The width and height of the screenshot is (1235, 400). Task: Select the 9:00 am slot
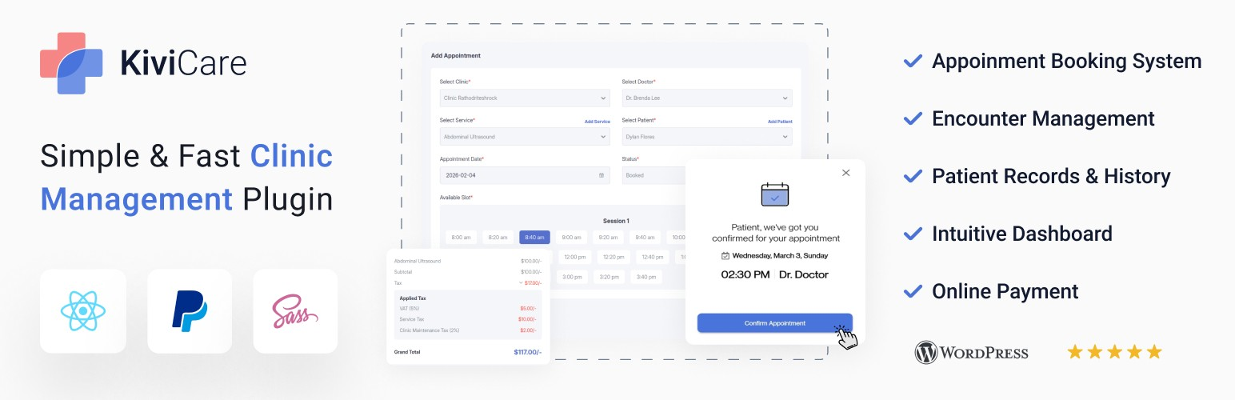pos(571,237)
